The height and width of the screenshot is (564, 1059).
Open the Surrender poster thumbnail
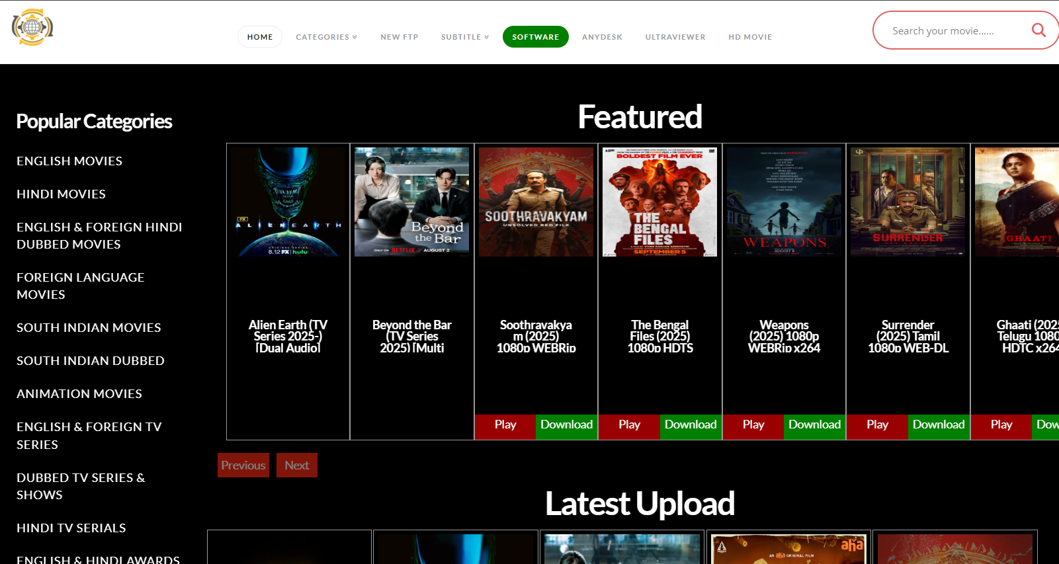[x=908, y=202]
